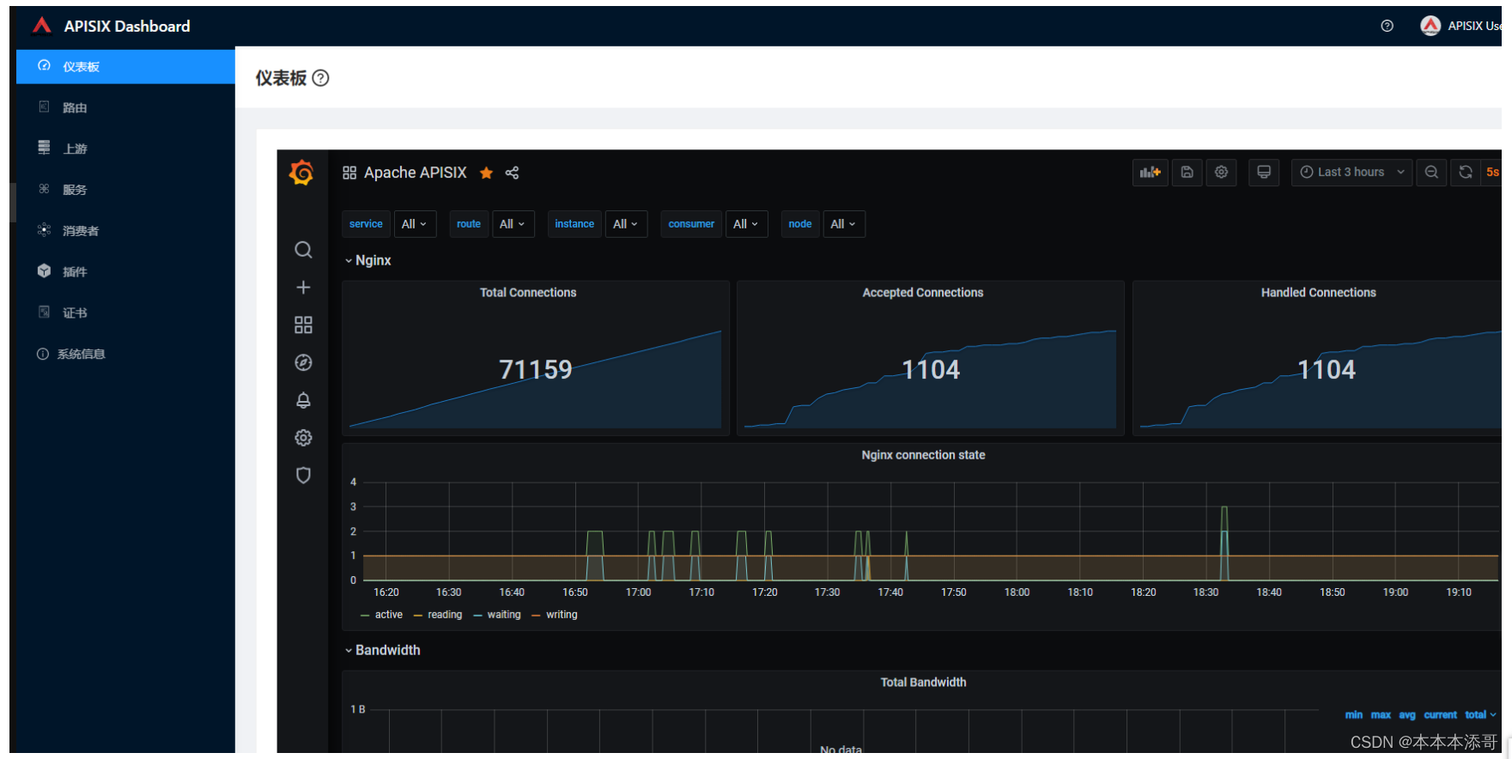Open the 5s refresh interval dropdown
The image size is (1512, 759).
coord(1492,173)
